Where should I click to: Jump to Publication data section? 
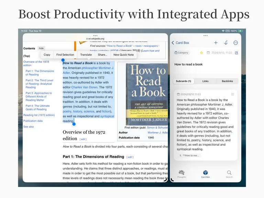33,121
